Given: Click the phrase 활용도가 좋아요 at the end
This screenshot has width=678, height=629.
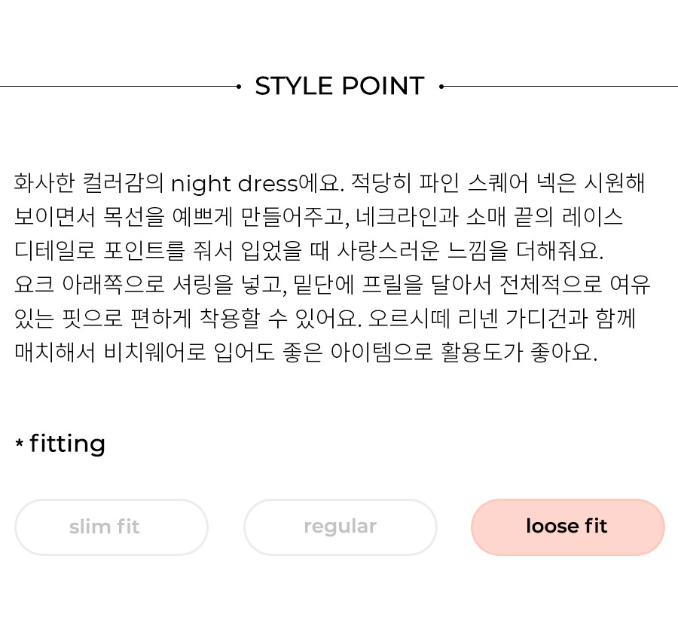Looking at the screenshot, I should click(x=519, y=353).
